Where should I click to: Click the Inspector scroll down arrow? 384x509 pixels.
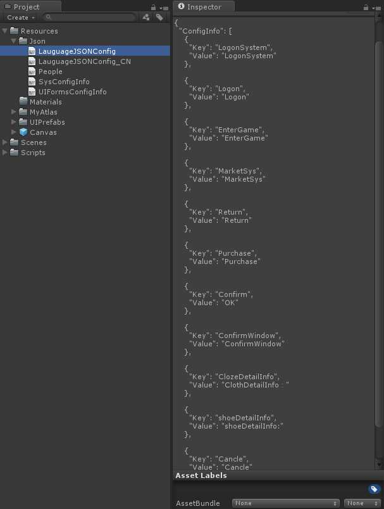pyautogui.click(x=378, y=465)
